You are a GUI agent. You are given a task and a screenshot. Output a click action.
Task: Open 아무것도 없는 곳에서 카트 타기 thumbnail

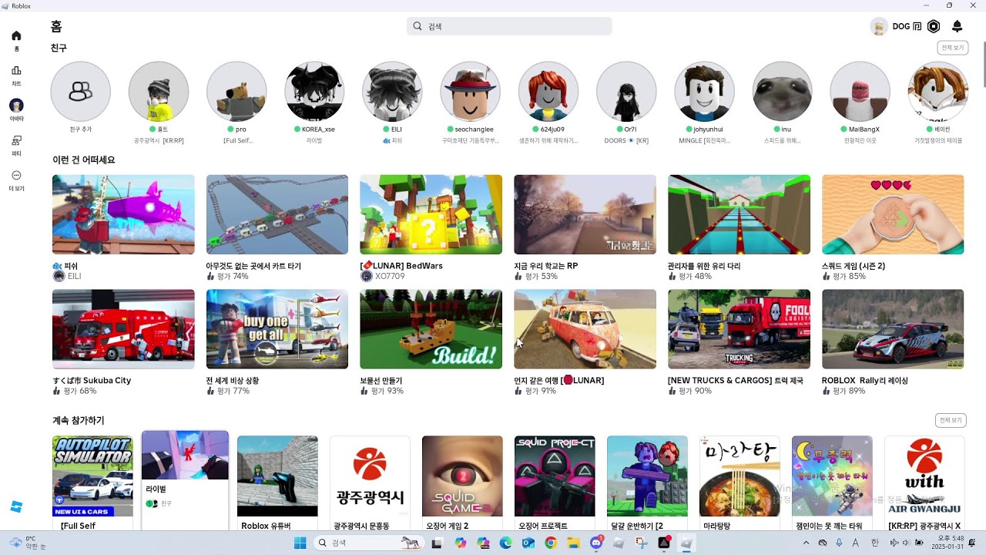pos(277,214)
